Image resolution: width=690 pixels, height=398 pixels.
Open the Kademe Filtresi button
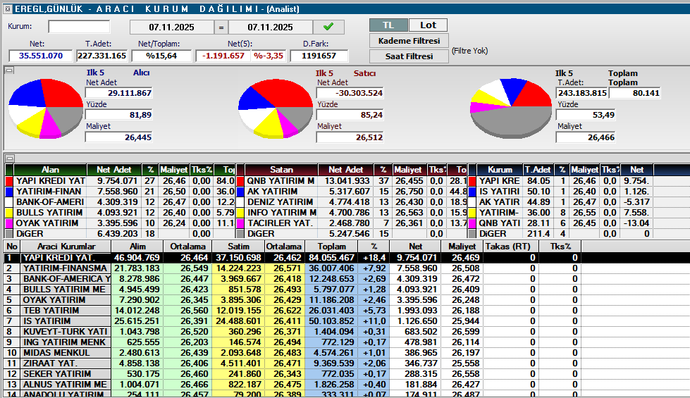click(409, 41)
